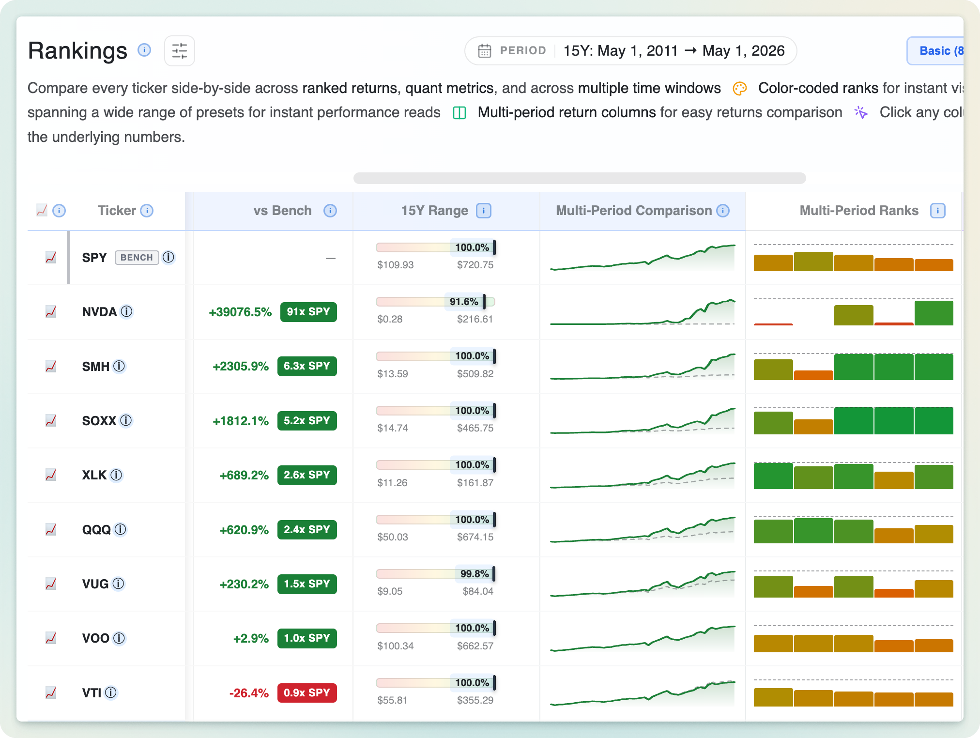Click the red 0.9x SPY badge for VTI
Image resolution: width=980 pixels, height=738 pixels.
[x=307, y=693]
